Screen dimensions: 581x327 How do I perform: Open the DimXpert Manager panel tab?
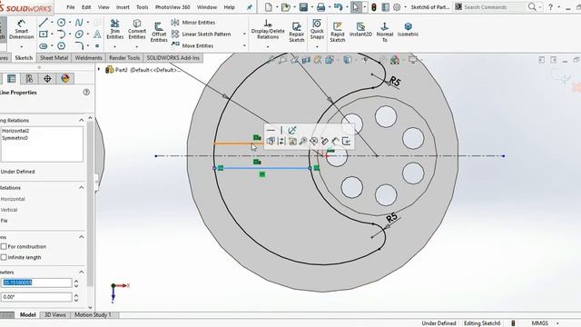(x=47, y=79)
